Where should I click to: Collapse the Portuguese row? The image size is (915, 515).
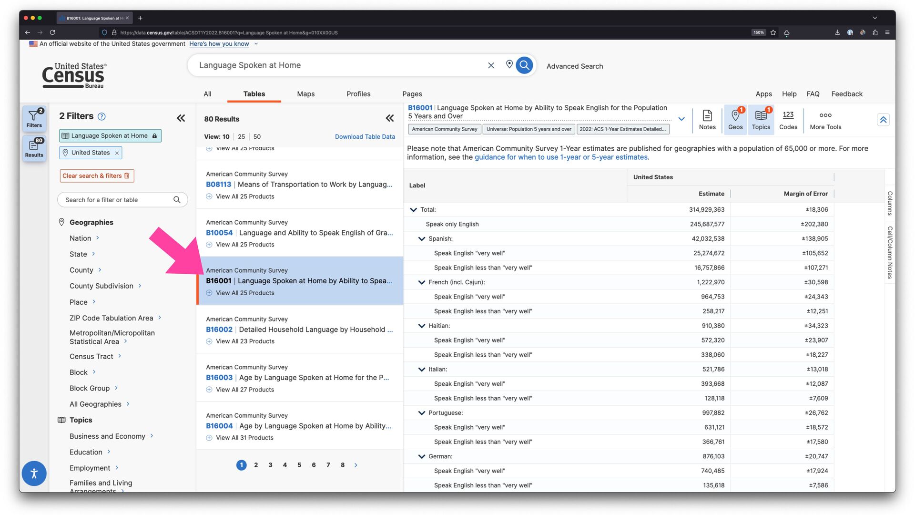click(421, 413)
